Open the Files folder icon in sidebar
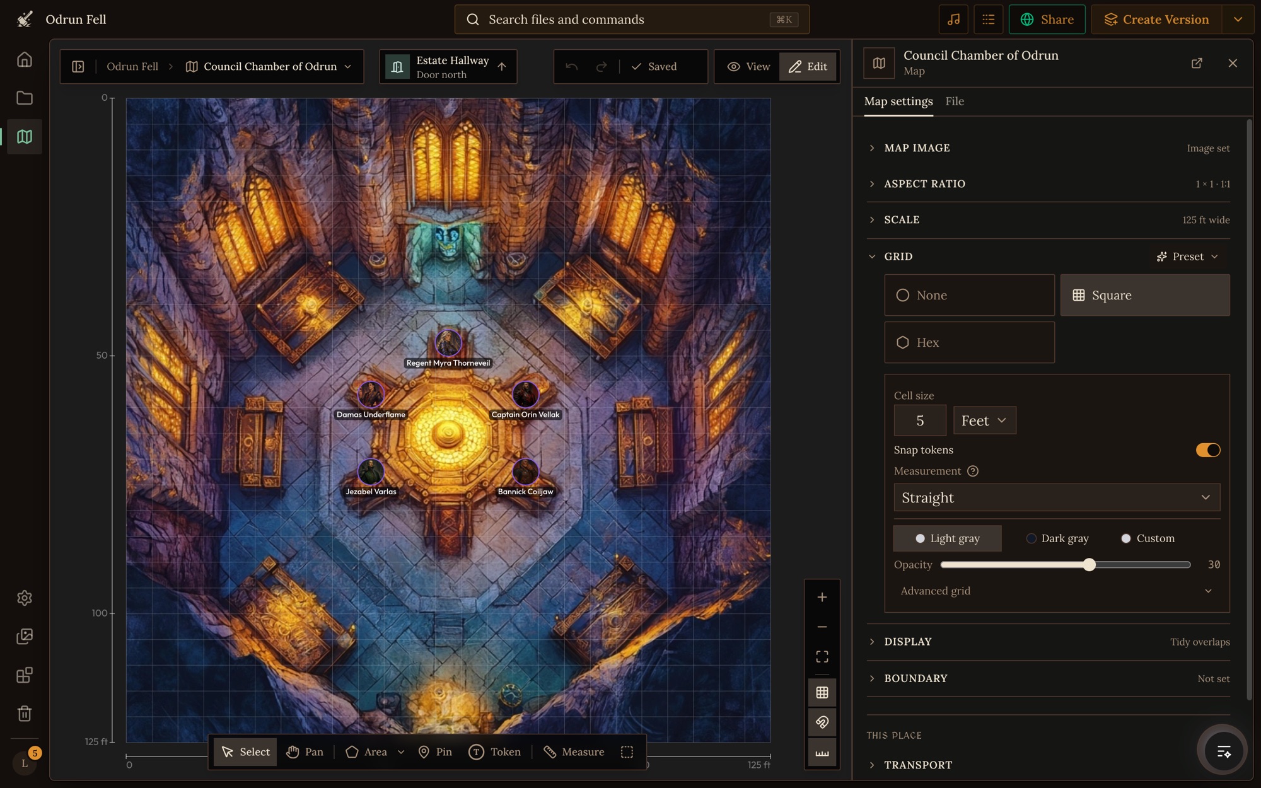This screenshot has height=788, width=1261. tap(25, 98)
